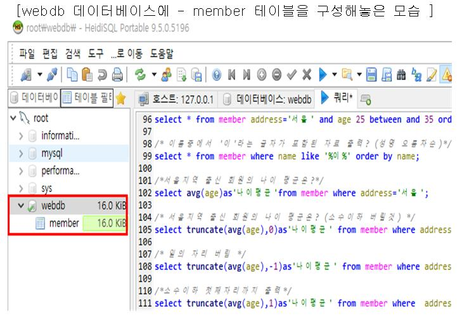Click the yellow warning triangle icon
Viewport: 462px width, 330px height.
click(446, 75)
